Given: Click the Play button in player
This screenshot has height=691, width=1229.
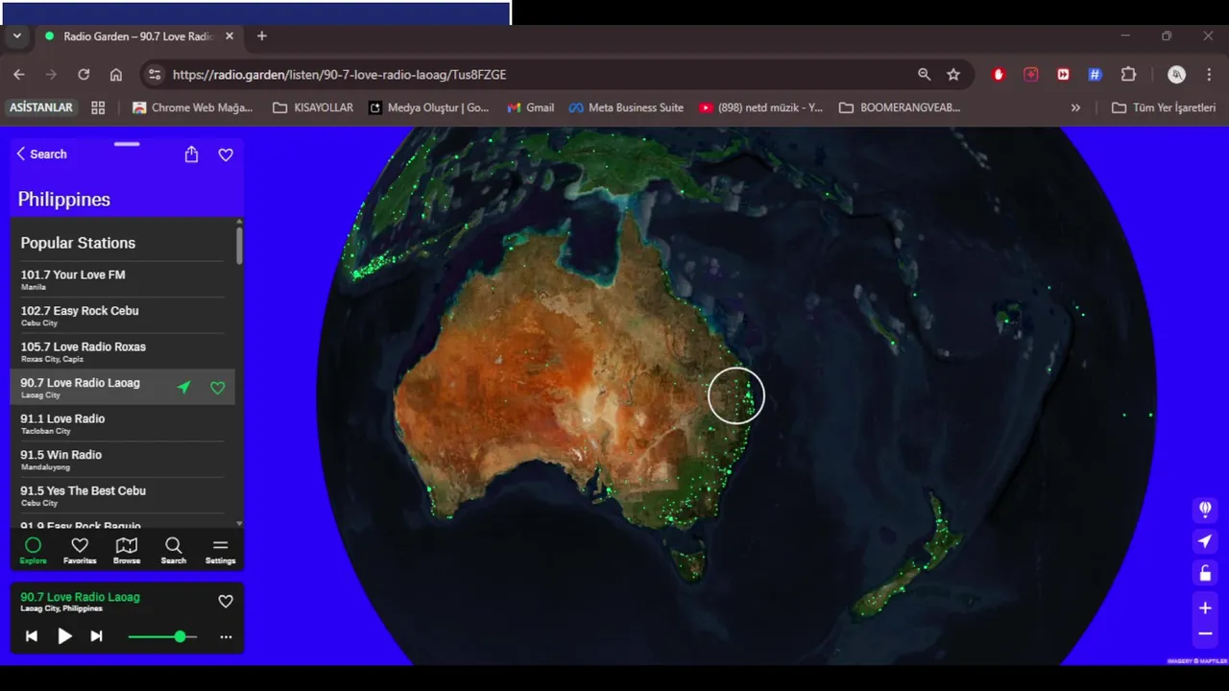Looking at the screenshot, I should pyautogui.click(x=64, y=636).
